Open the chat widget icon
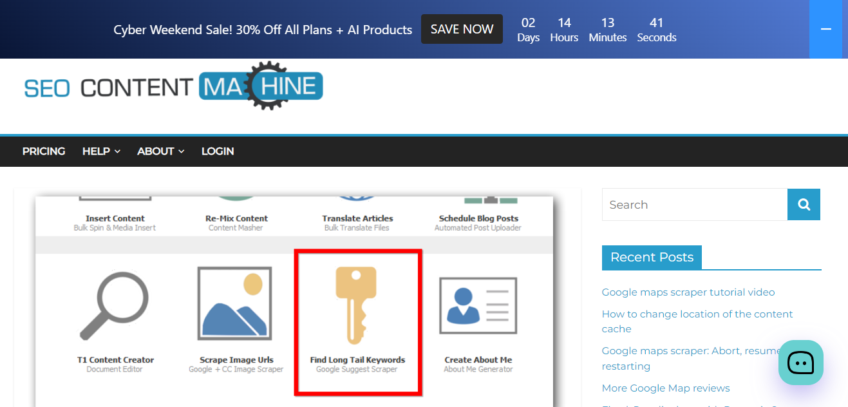 (x=801, y=363)
